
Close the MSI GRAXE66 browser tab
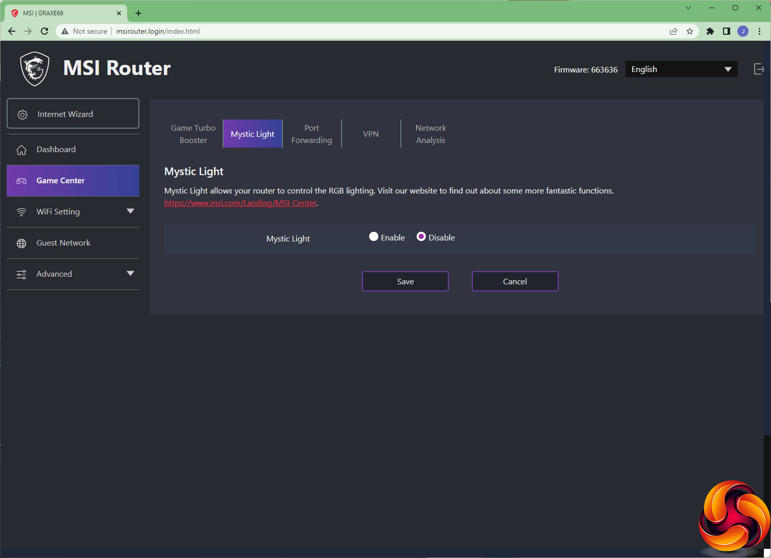[119, 13]
